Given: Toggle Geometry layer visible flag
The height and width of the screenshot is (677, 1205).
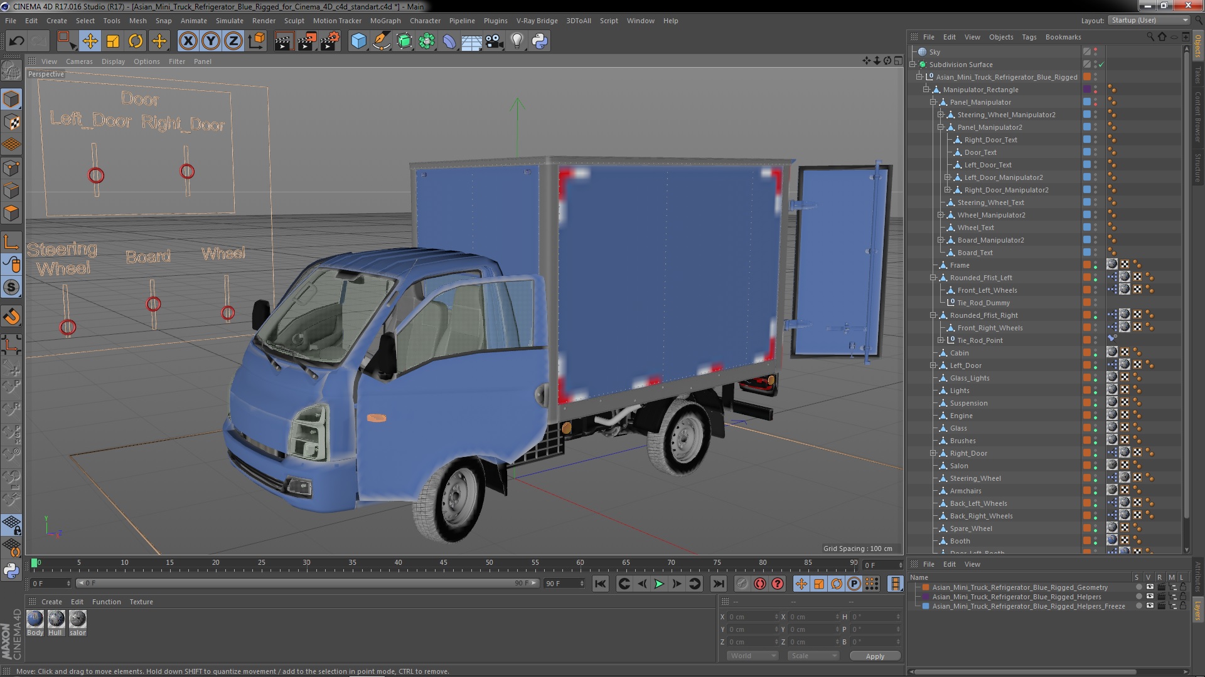Looking at the screenshot, I should point(1150,587).
